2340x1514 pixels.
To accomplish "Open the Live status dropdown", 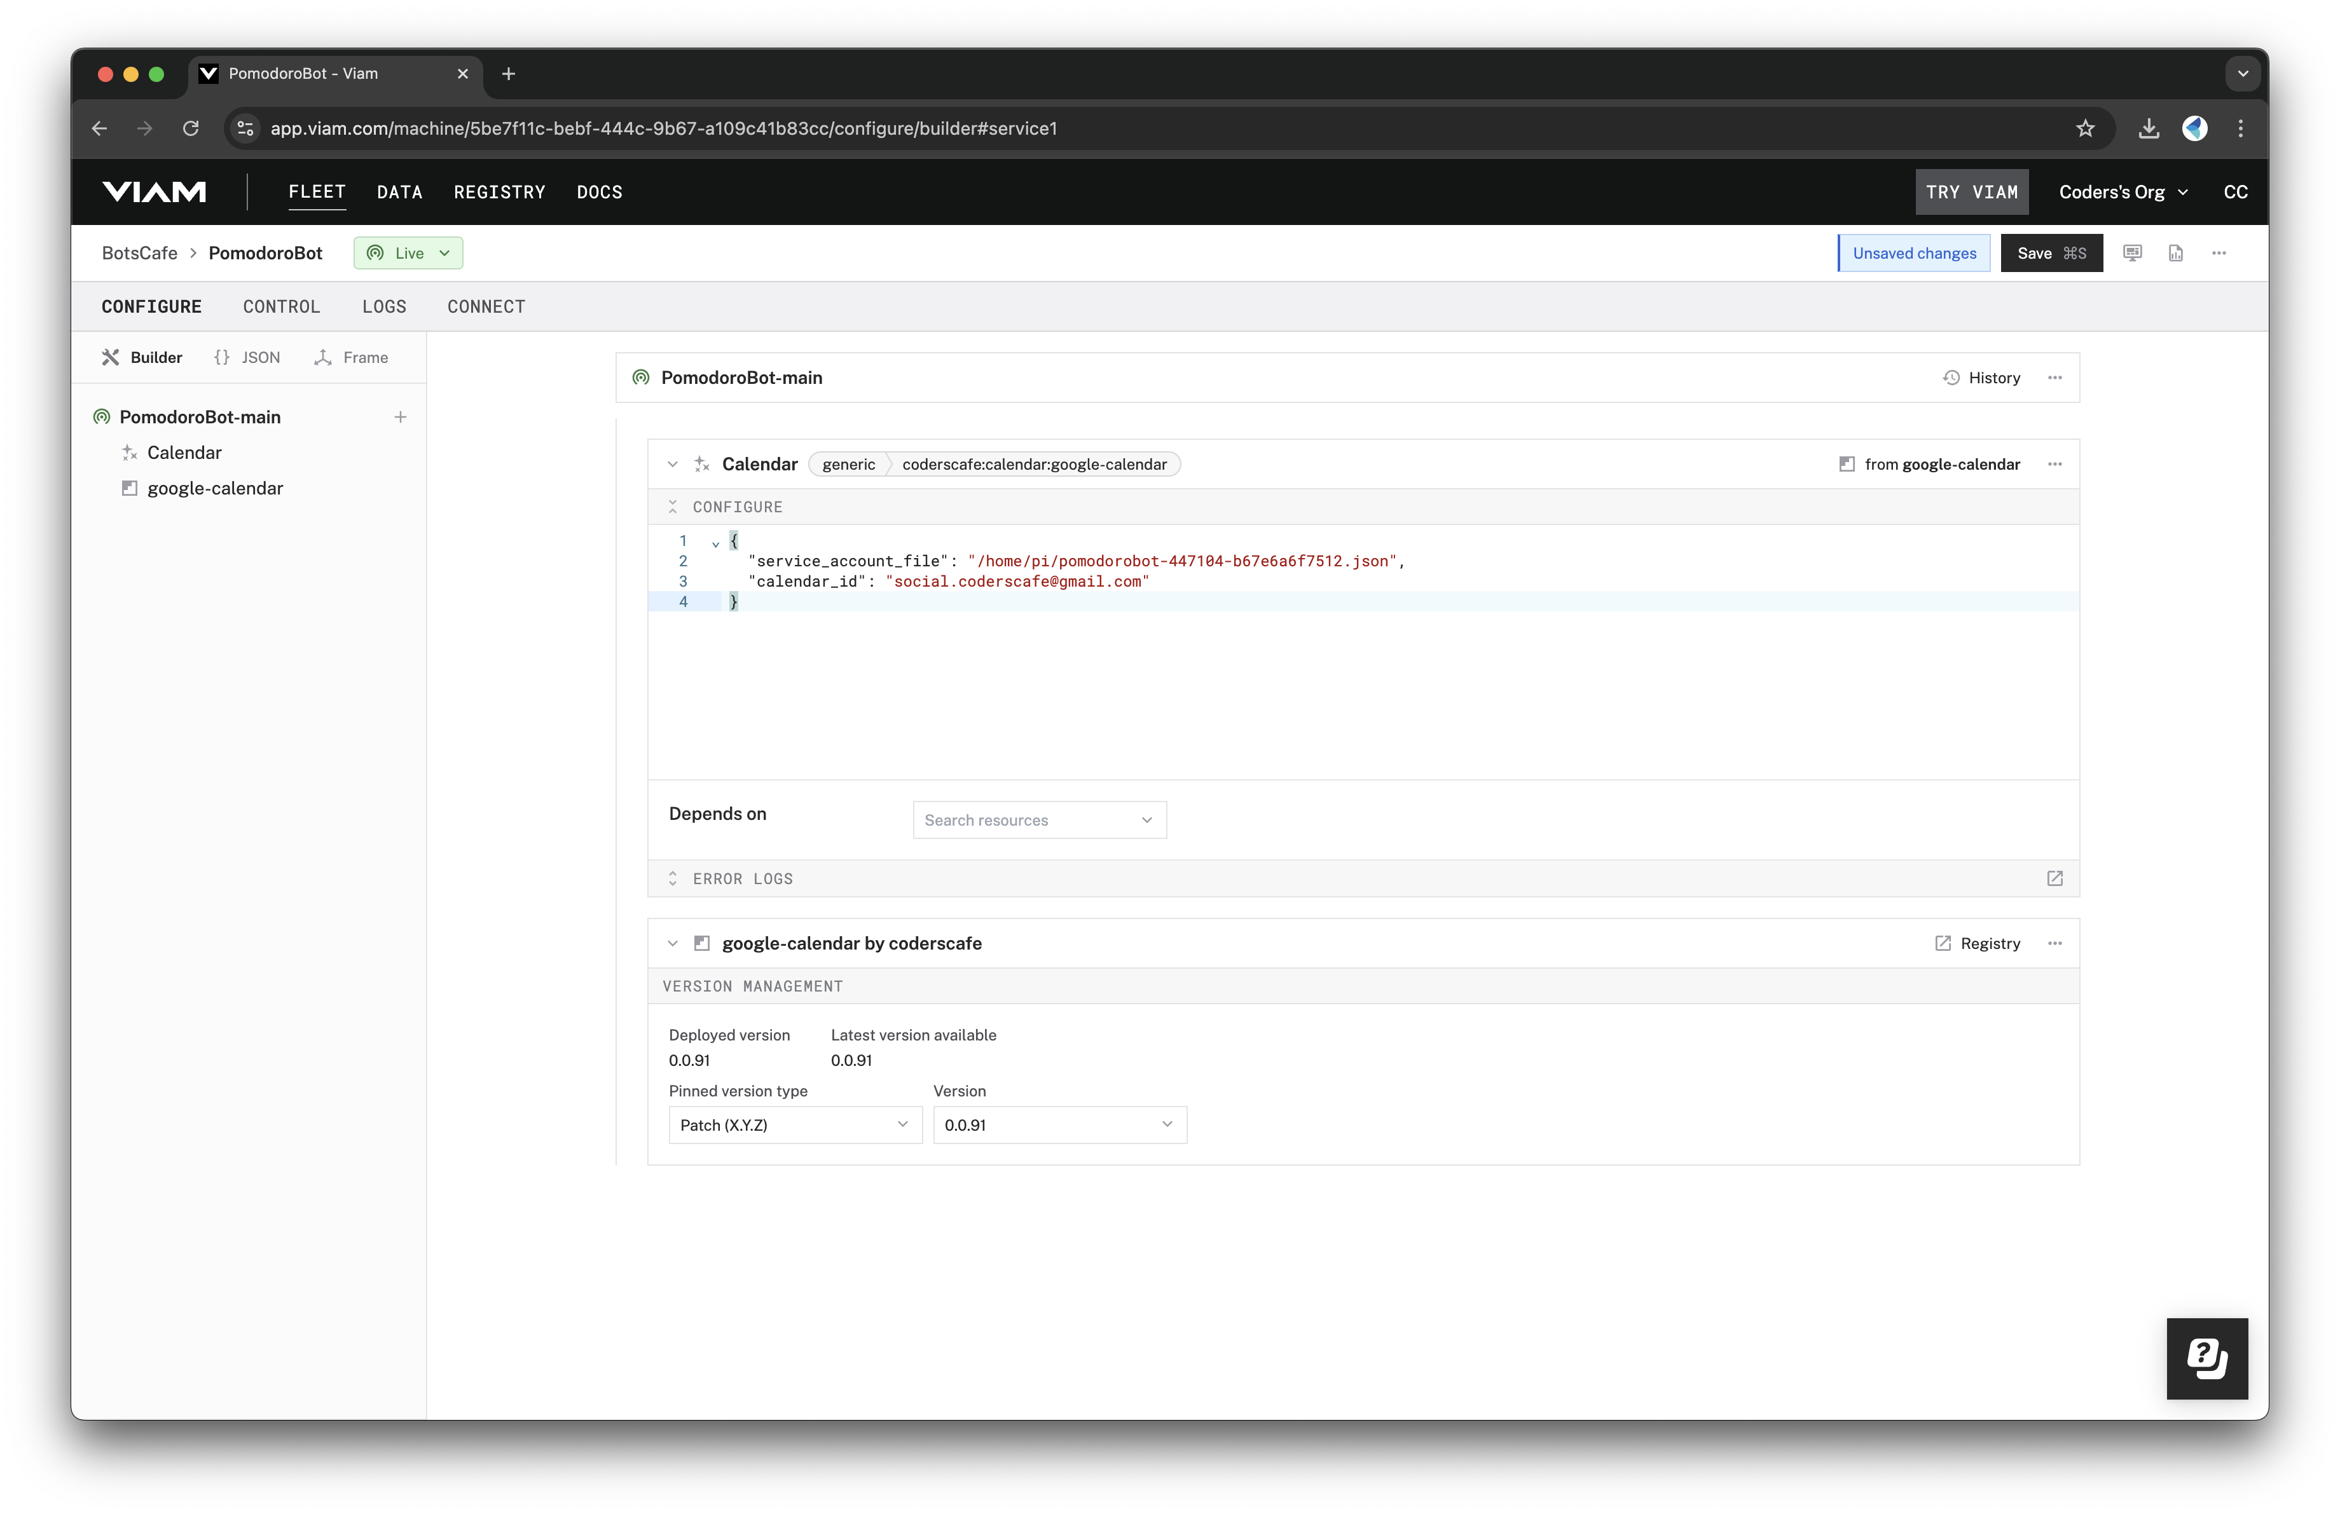I will click(408, 252).
